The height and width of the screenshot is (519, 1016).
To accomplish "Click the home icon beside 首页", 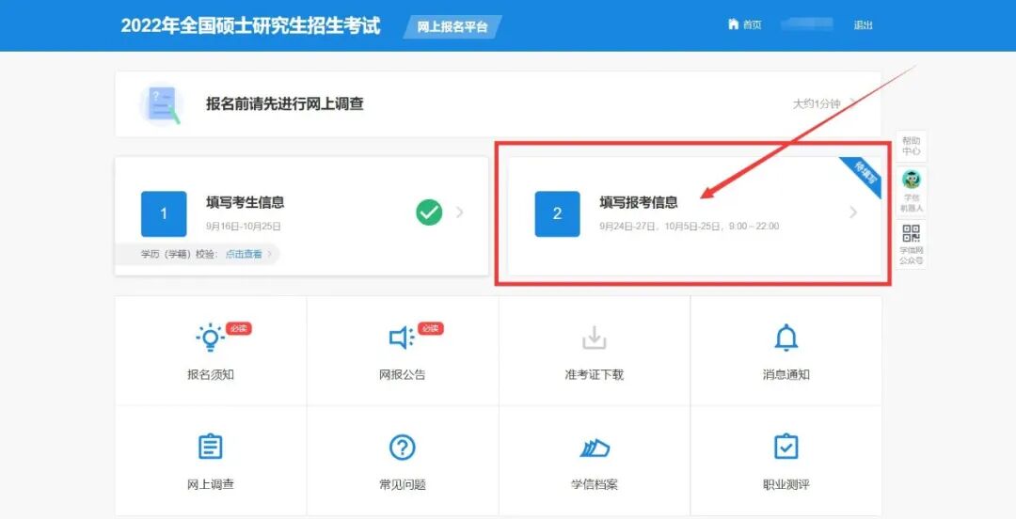I will (x=733, y=24).
